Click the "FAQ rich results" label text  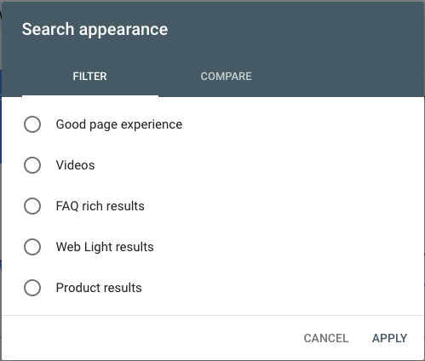tap(101, 206)
